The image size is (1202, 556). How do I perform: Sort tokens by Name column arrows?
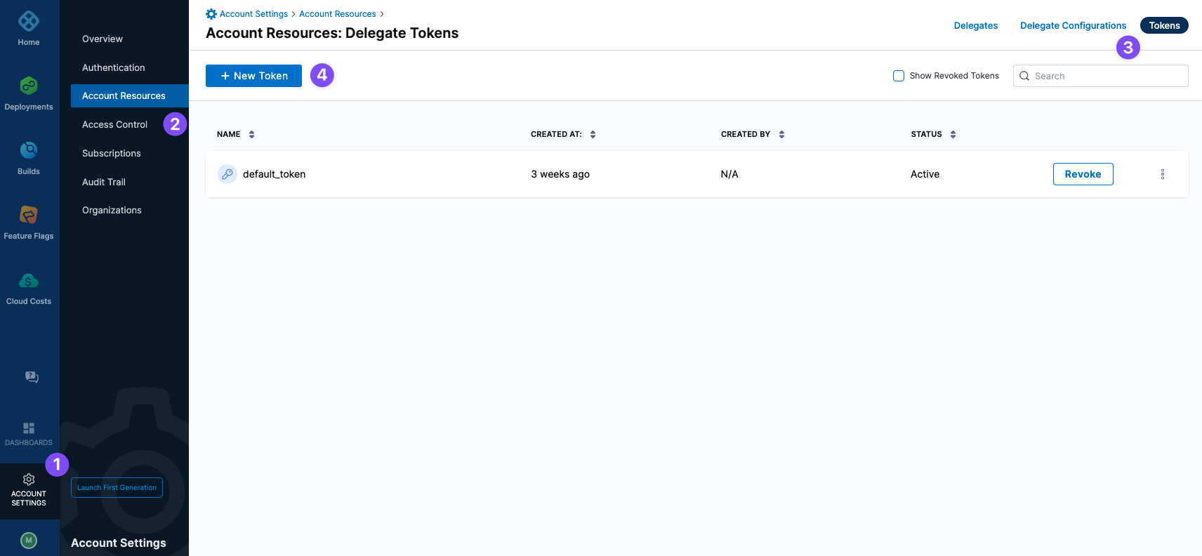[x=251, y=134]
